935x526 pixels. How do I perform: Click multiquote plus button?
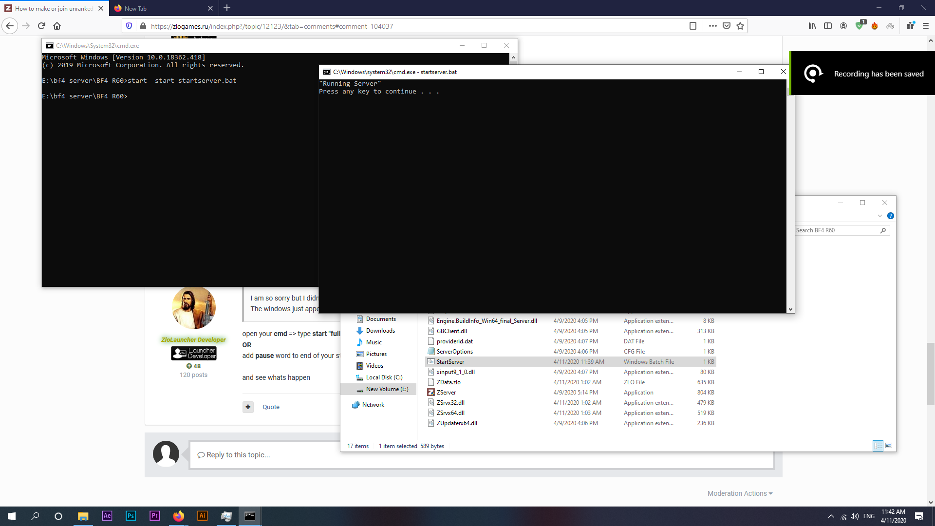click(x=248, y=407)
